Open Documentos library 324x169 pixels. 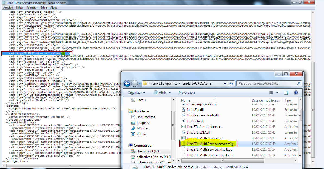click(146, 117)
